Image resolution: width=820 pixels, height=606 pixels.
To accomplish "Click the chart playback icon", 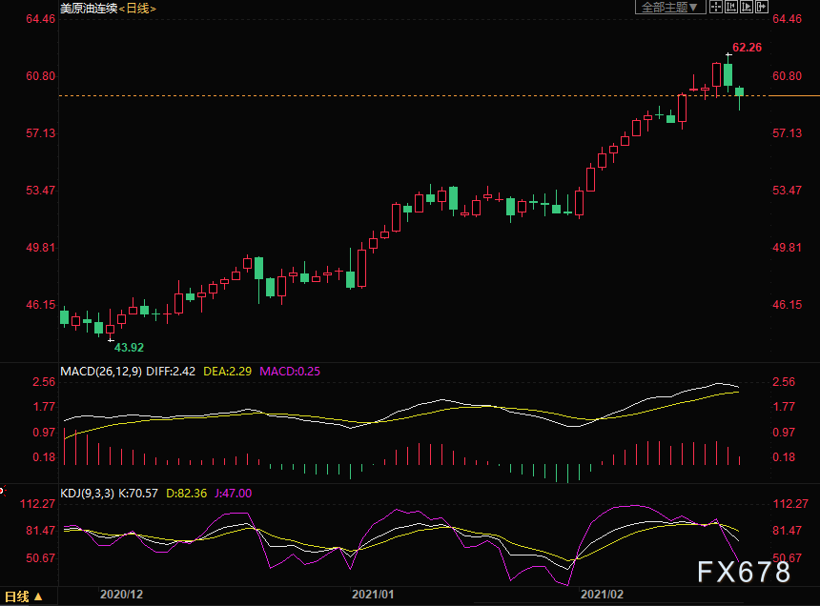I will [747, 7].
